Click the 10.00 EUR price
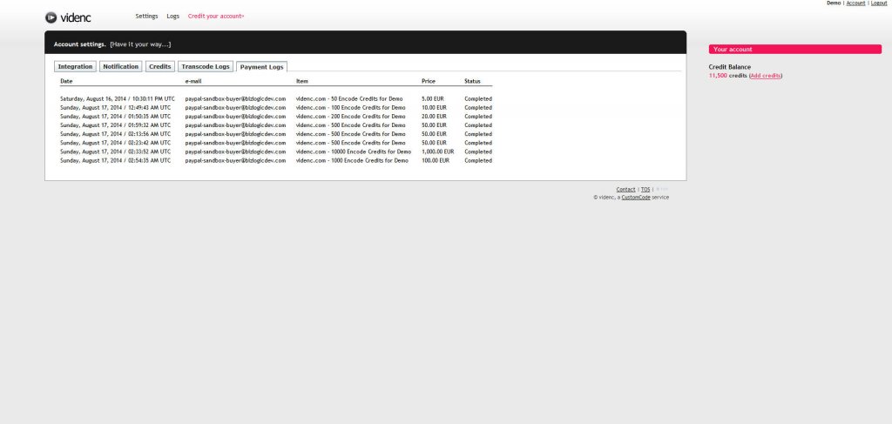 (434, 107)
